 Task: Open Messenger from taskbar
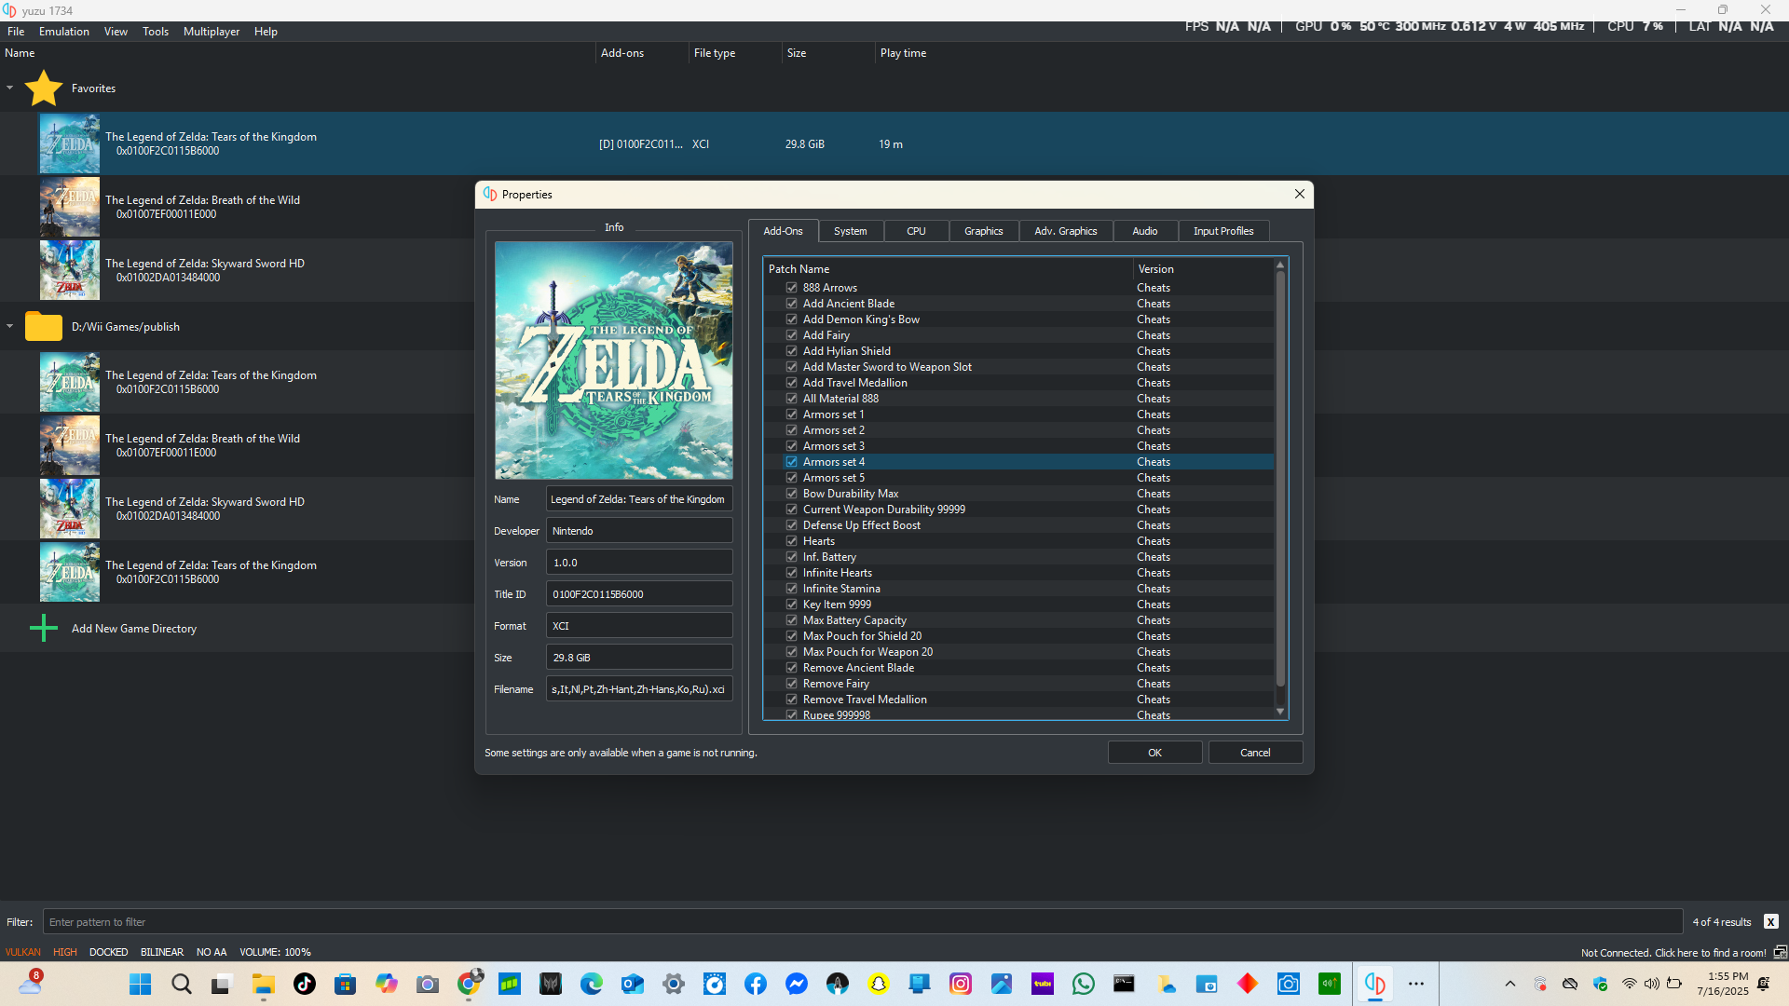tap(797, 985)
